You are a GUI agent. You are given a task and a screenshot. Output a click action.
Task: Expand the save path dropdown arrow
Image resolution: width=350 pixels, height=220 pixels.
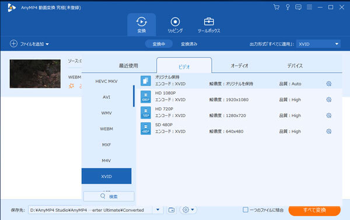(158, 210)
